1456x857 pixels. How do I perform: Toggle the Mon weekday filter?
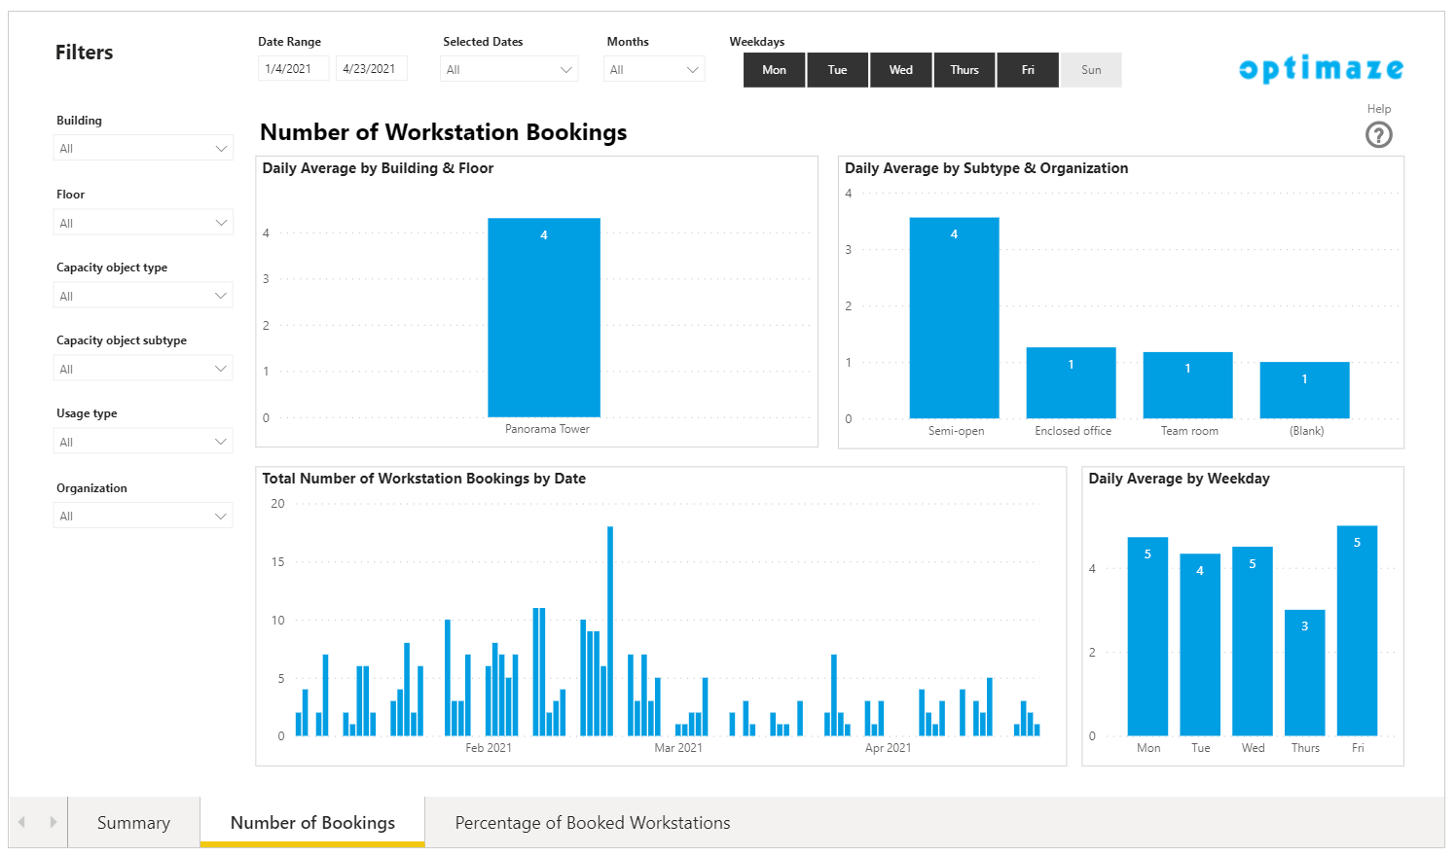tap(774, 70)
